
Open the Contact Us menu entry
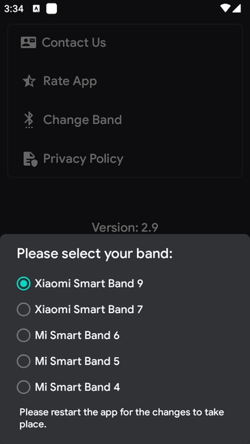(74, 42)
